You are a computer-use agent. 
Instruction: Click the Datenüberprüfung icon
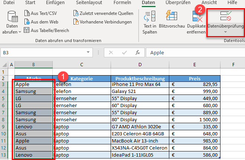coord(226,16)
